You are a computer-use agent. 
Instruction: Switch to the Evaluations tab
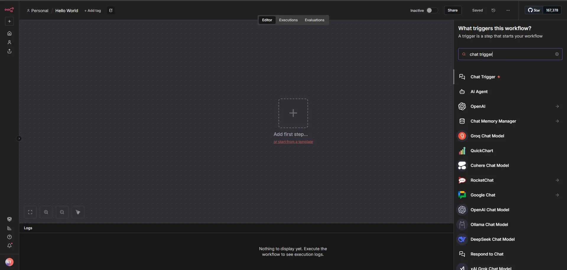point(314,20)
